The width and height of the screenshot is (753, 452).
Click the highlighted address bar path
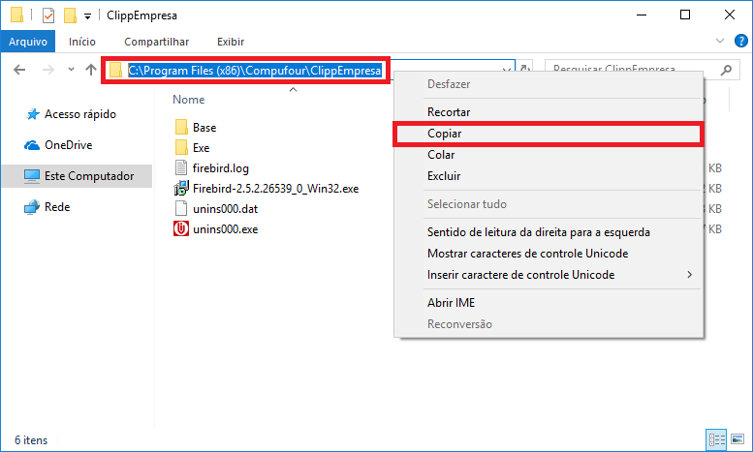(x=256, y=71)
